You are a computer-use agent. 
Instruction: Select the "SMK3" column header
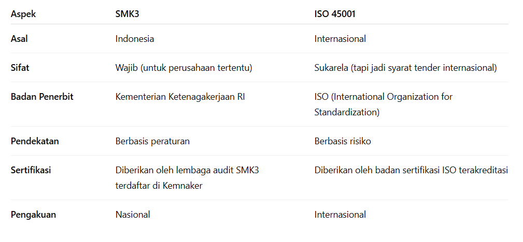pos(128,14)
